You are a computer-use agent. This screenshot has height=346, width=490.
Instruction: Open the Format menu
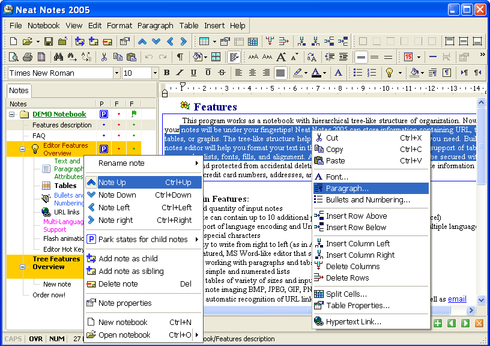click(x=119, y=25)
